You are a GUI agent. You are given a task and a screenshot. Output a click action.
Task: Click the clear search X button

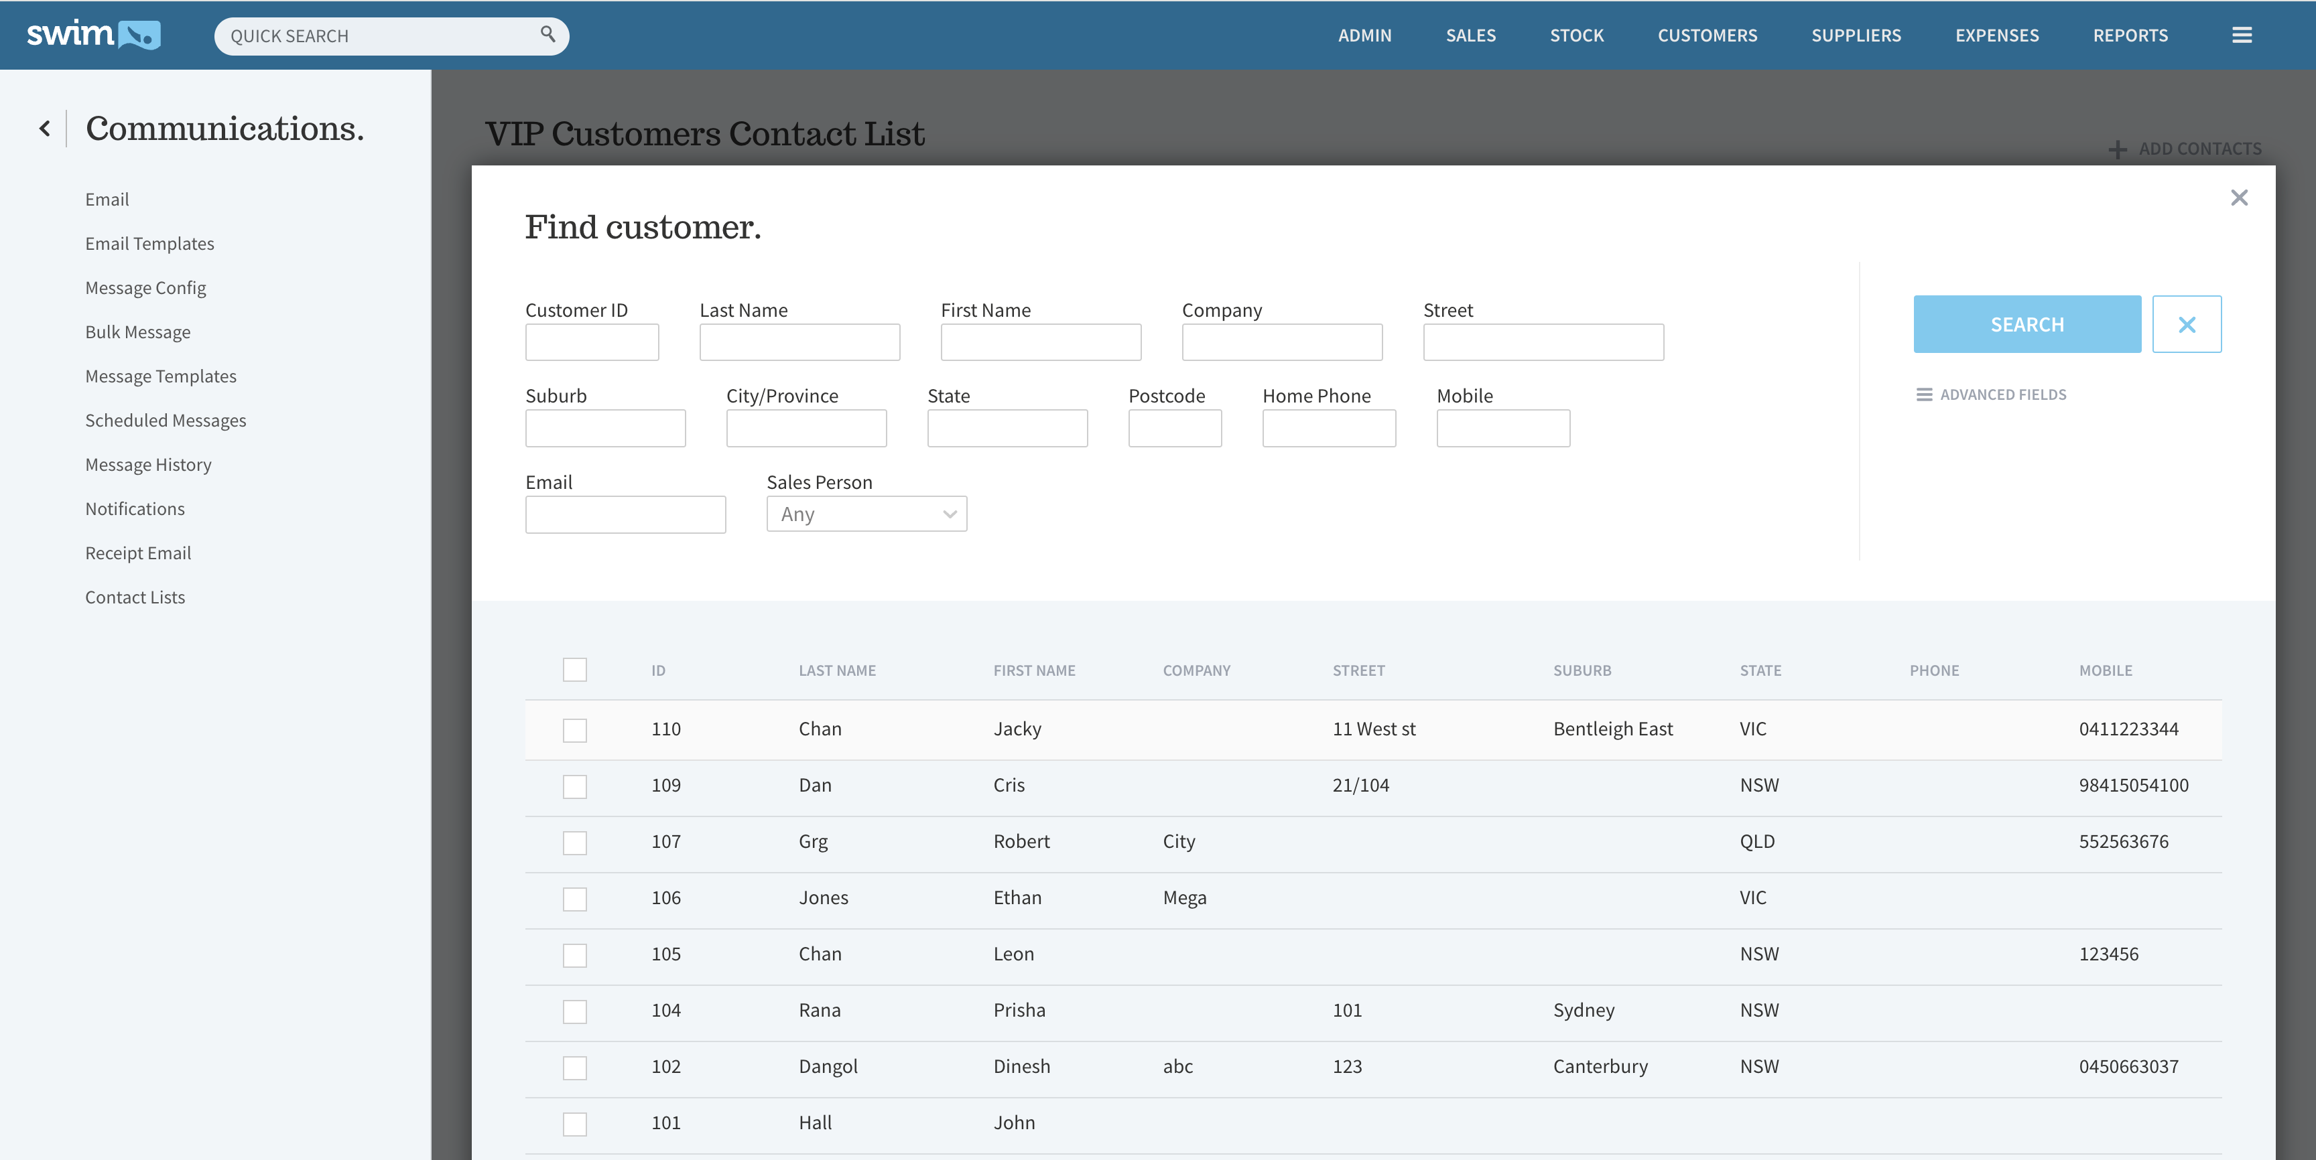click(2187, 324)
